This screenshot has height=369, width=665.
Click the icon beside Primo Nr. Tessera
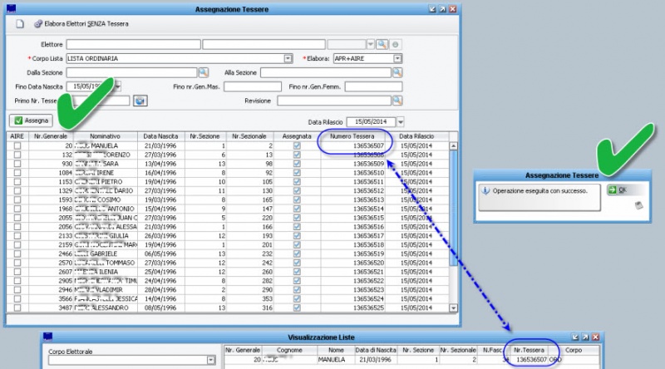pos(140,101)
